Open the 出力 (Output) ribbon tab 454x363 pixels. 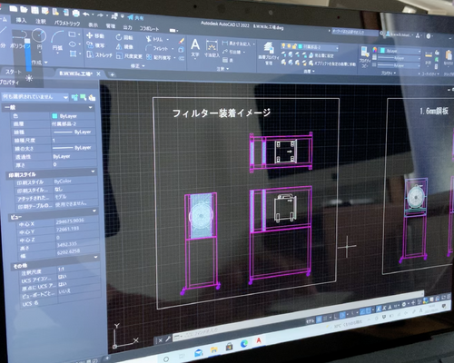(x=127, y=27)
